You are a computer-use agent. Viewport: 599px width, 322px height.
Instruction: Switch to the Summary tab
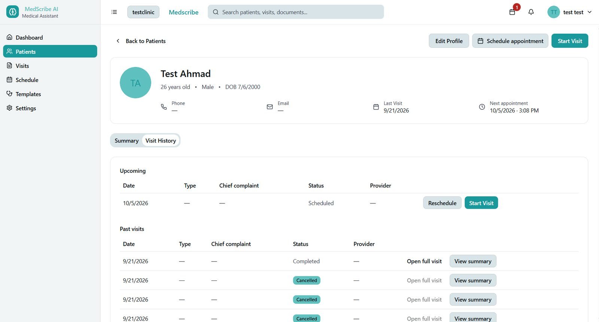point(127,141)
